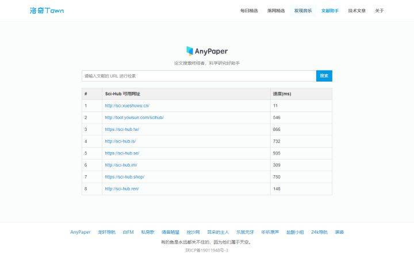Open the sci-hub.im link
414x259 pixels.
(x=121, y=165)
